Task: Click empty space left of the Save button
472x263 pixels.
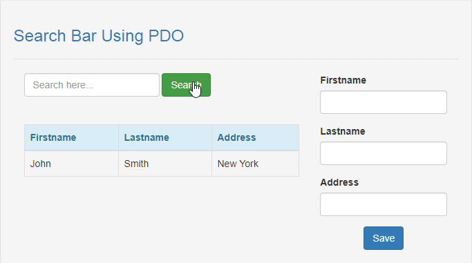Action: [x=340, y=238]
